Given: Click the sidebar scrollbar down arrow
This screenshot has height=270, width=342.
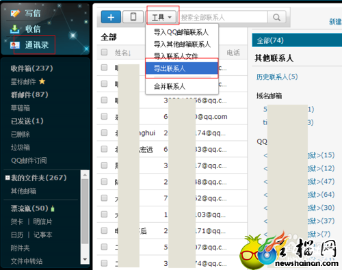Looking at the screenshot, I should 85,259.
